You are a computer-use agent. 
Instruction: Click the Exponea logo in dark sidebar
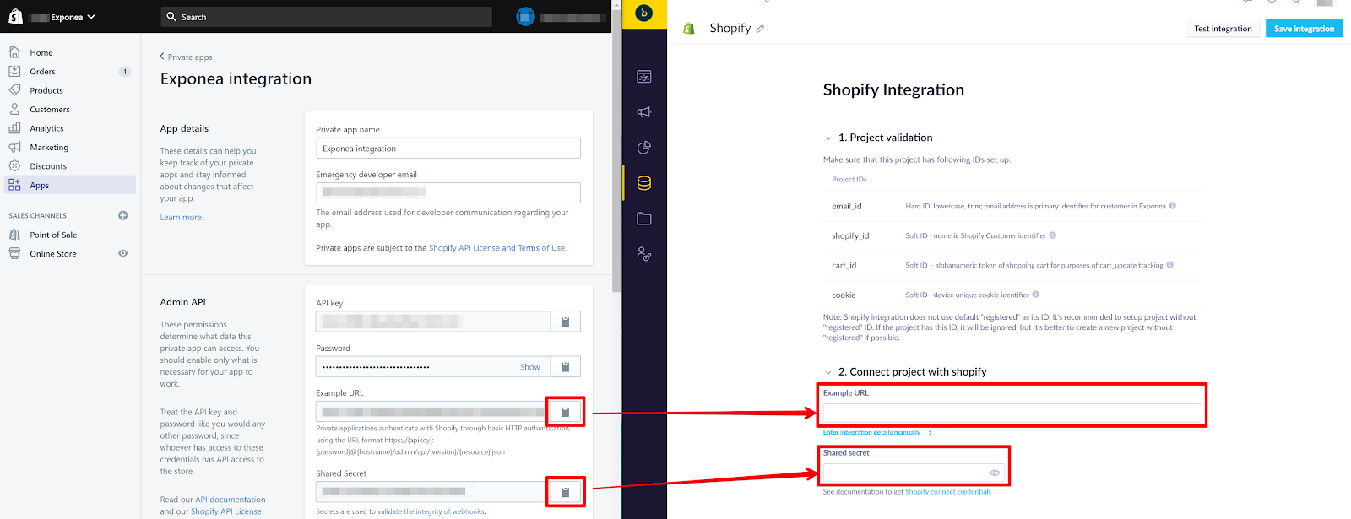[x=643, y=13]
